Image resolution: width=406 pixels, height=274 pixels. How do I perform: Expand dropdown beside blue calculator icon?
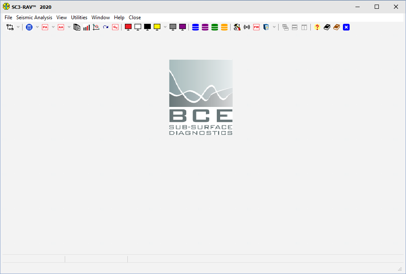(37, 27)
